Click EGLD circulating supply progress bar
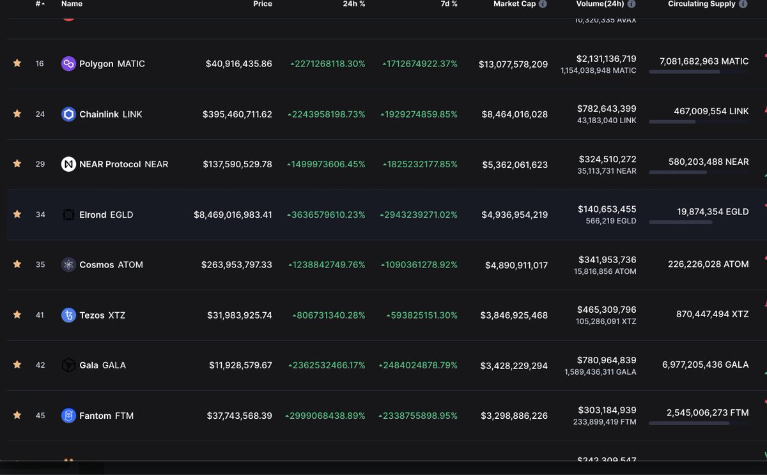Image resolution: width=767 pixels, height=475 pixels. coord(699,222)
